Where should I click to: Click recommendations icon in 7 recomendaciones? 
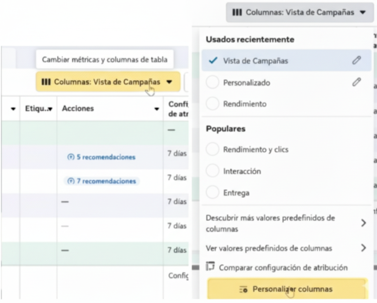click(x=70, y=181)
